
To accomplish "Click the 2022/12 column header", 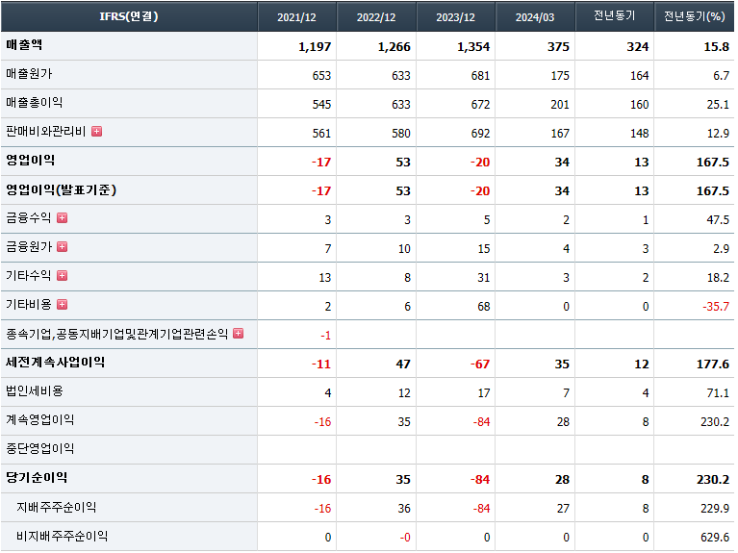I will [376, 16].
